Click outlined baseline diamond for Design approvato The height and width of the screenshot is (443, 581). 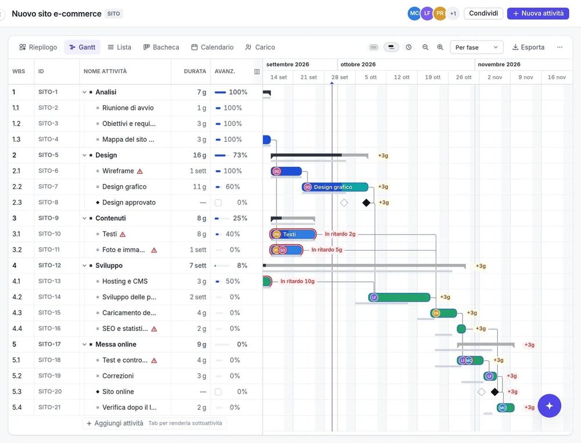click(x=344, y=202)
